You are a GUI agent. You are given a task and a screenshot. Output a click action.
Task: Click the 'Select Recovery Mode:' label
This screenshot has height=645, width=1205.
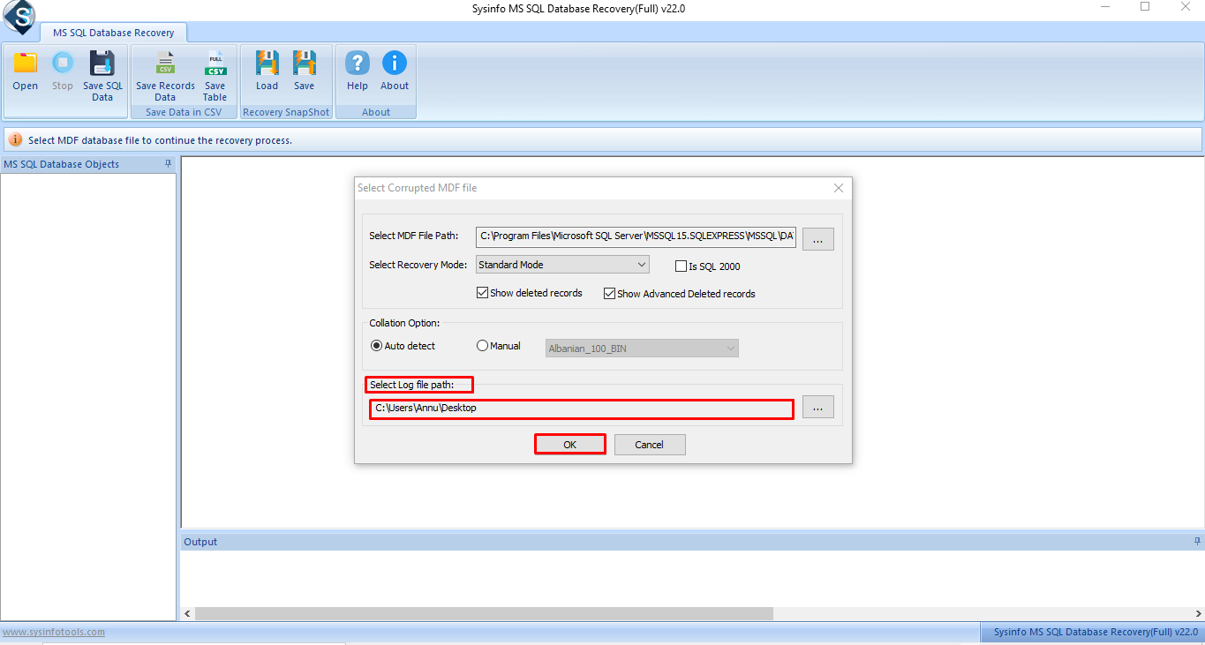pos(418,265)
